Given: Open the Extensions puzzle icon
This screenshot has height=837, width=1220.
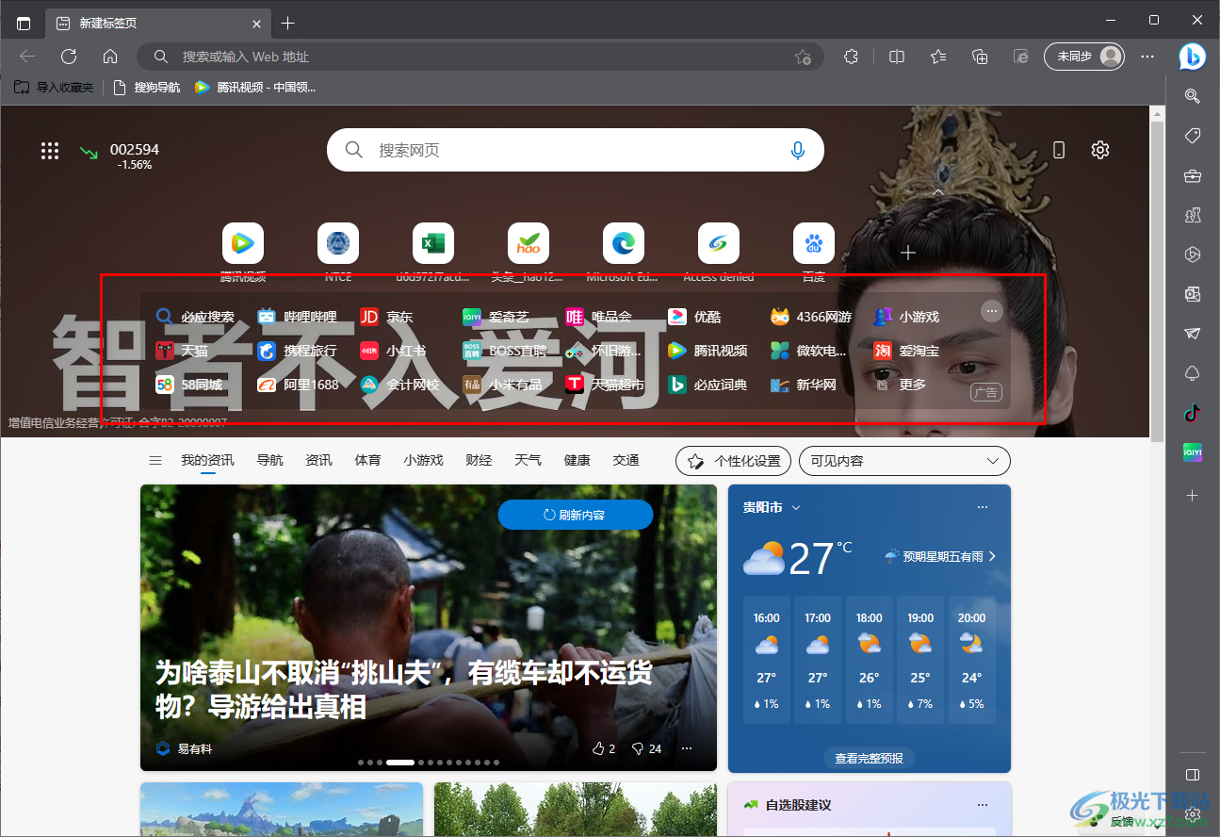Looking at the screenshot, I should (851, 57).
